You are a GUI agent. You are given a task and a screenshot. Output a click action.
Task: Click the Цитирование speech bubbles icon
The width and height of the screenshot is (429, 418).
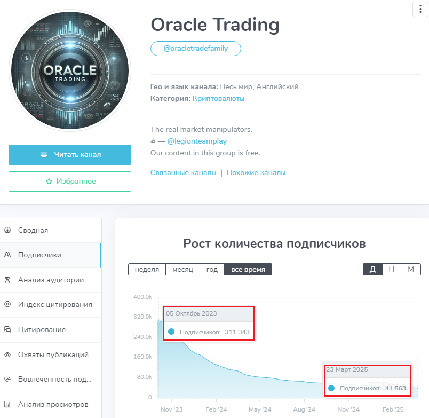coord(7,329)
